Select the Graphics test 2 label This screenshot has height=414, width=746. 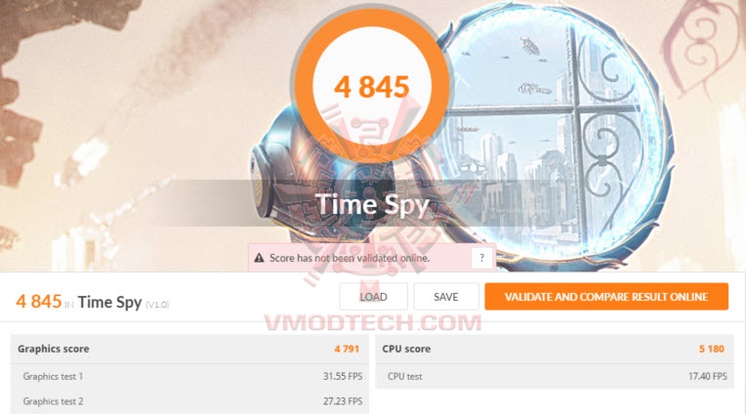54,401
